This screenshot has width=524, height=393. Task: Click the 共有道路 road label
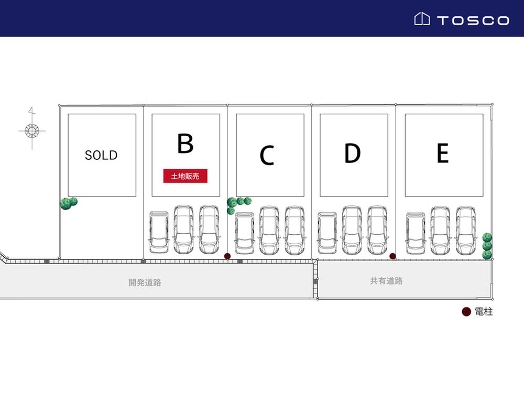point(387,281)
